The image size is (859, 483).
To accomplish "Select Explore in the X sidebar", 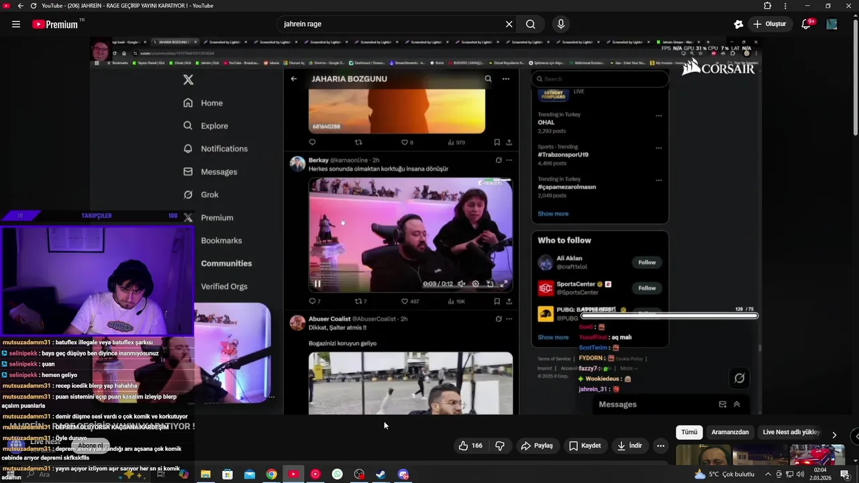I will coord(206,125).
